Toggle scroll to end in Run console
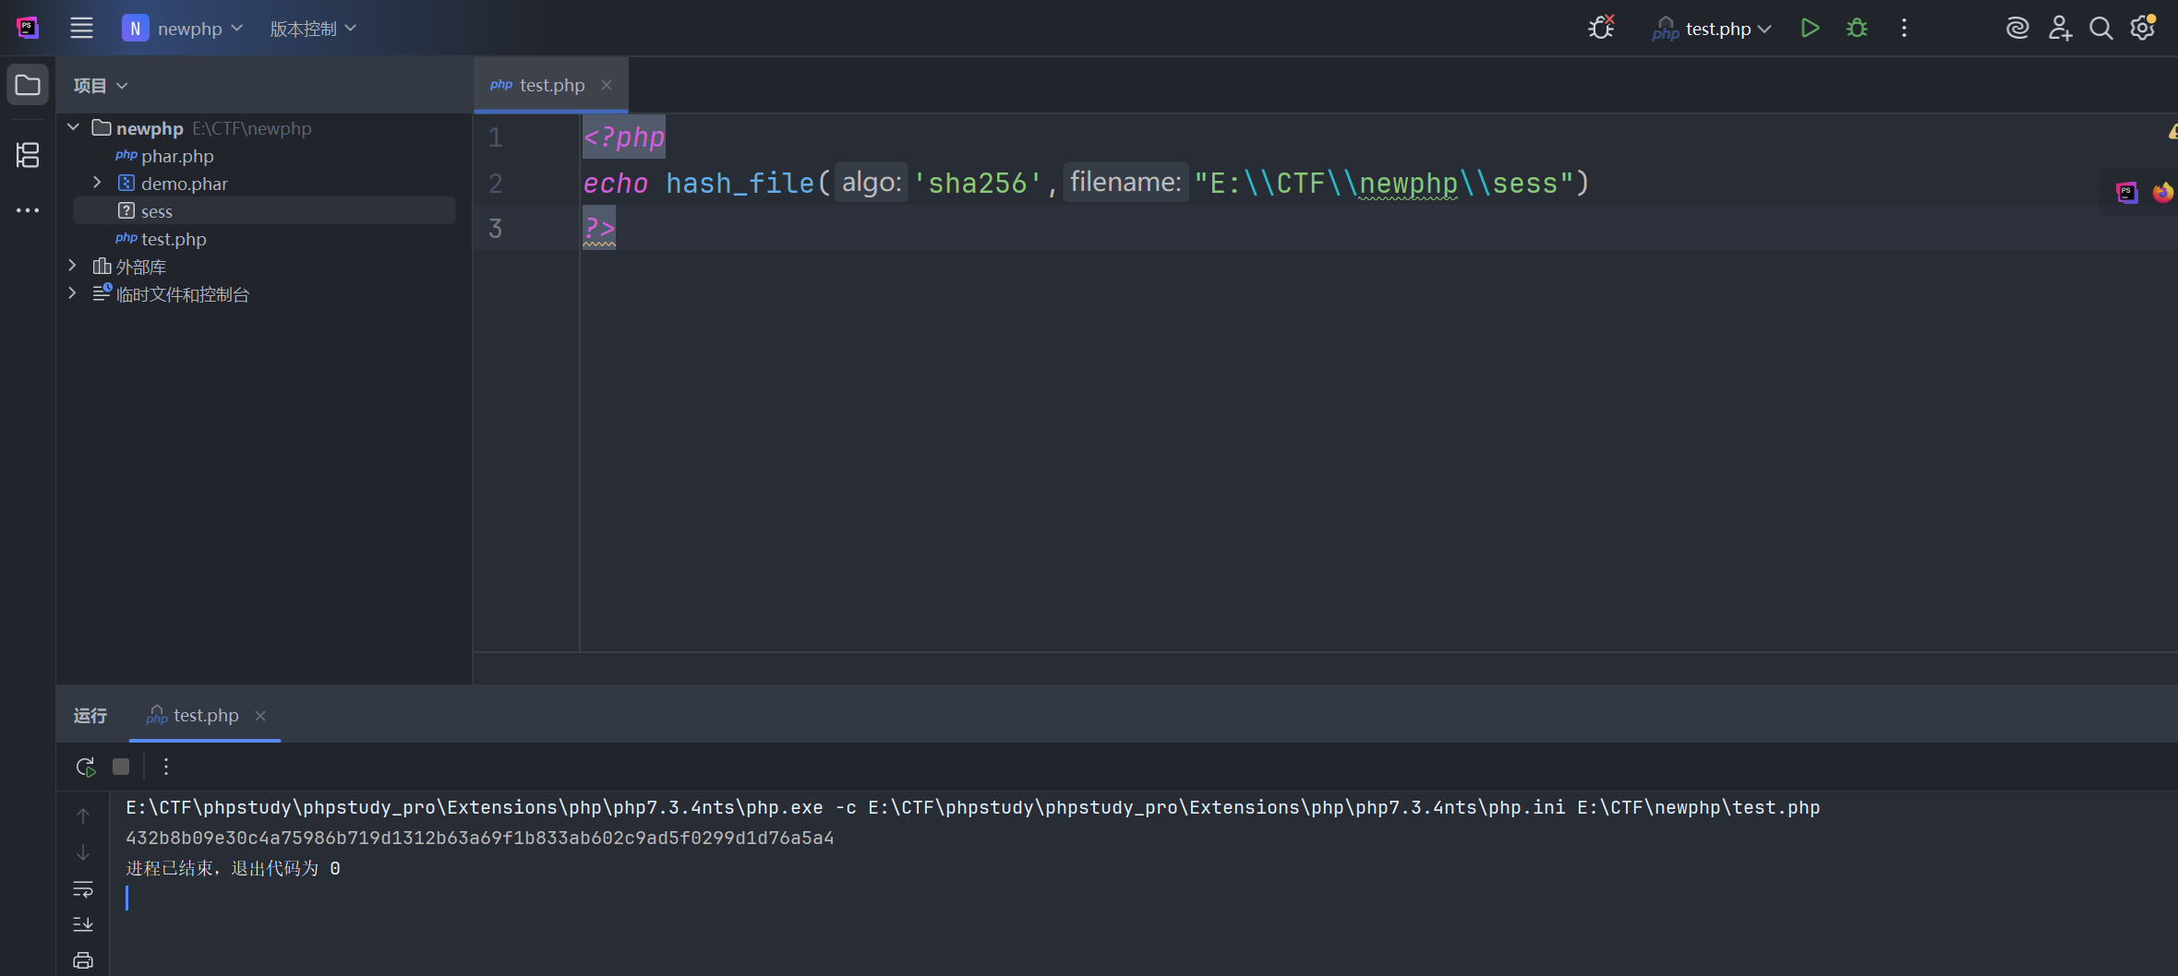The width and height of the screenshot is (2178, 976). [83, 924]
